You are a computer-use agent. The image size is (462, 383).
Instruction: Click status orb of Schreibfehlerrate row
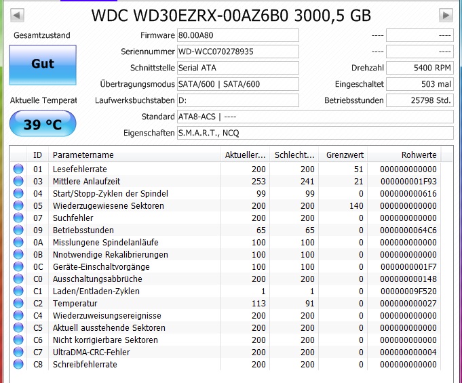click(x=18, y=364)
